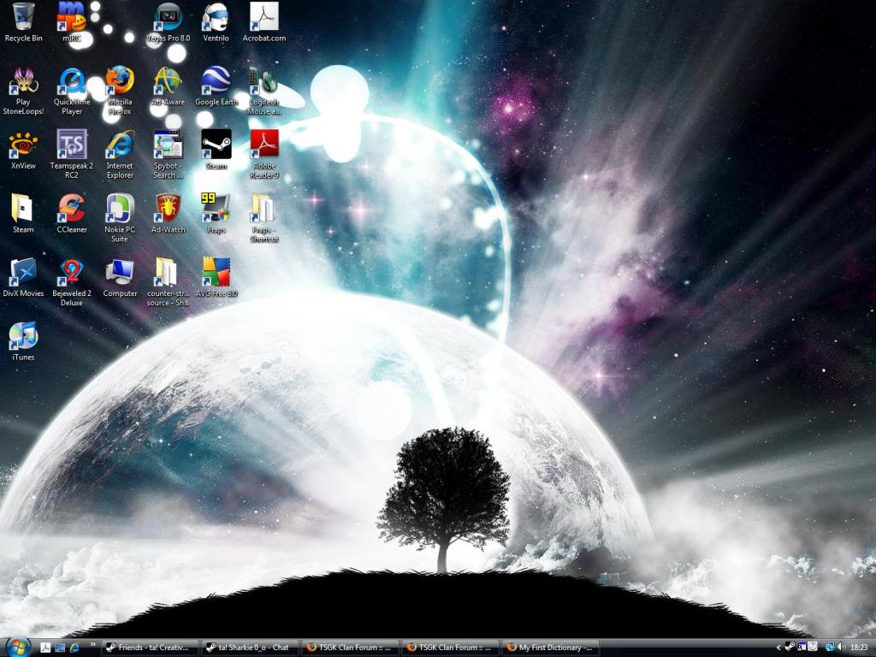Viewport: 876px width, 657px height.
Task: Click the system clock showing 18:23
Action: 859,648
